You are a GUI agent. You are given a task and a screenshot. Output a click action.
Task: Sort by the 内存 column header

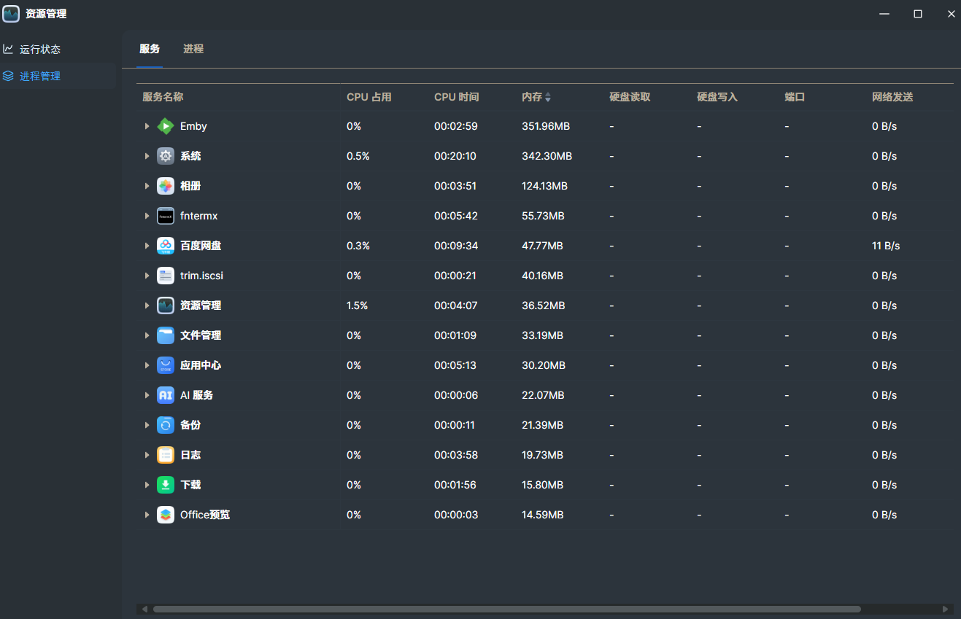pos(532,97)
